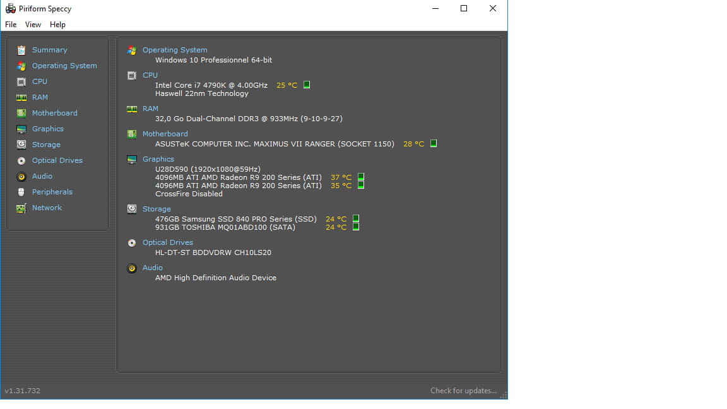Click the resize grip at window corner
Screen dimensions: 727x409
(x=504, y=395)
